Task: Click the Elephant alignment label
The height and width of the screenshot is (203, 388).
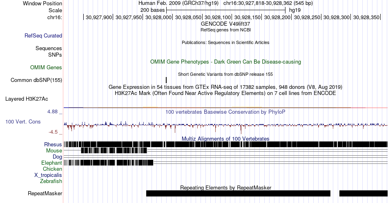Action: (52, 163)
